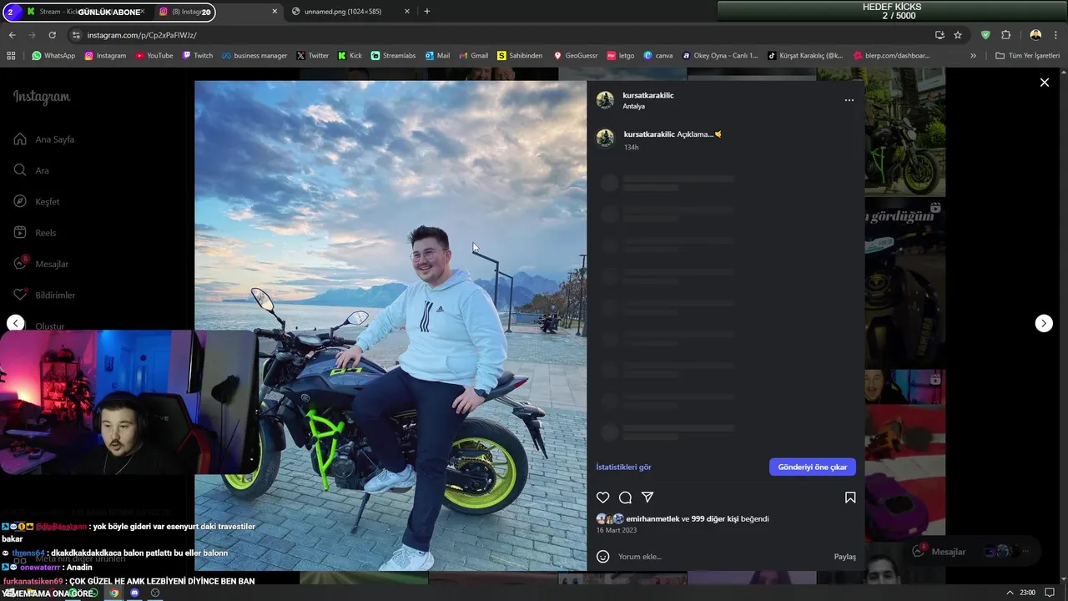Click the Discord icon in the taskbar

pyautogui.click(x=134, y=593)
